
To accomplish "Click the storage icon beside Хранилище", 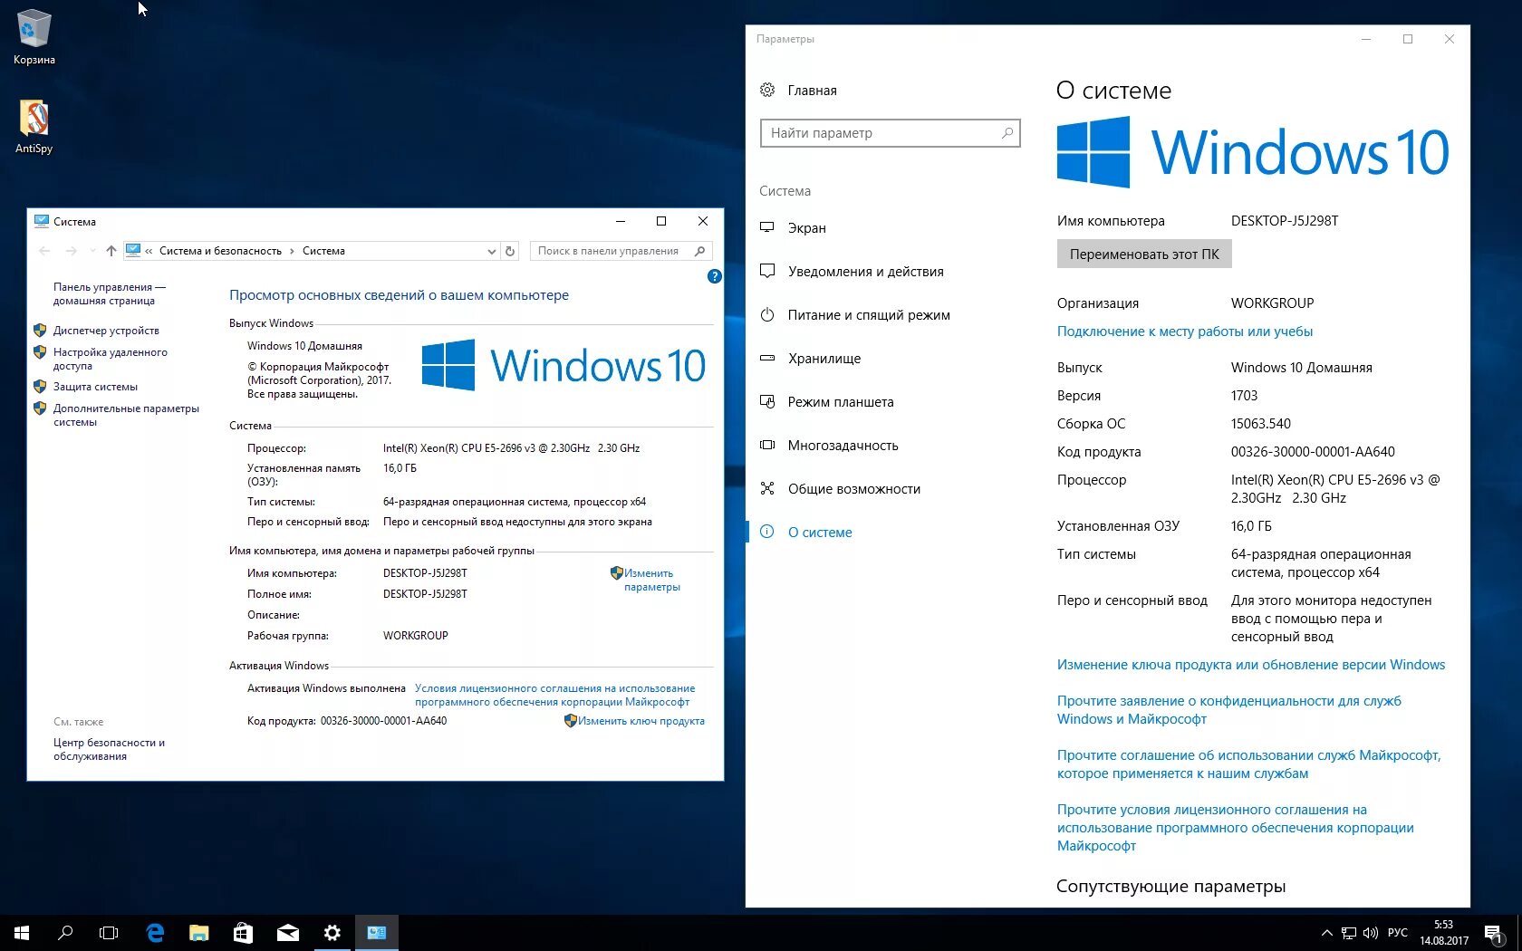I will coord(767,358).
